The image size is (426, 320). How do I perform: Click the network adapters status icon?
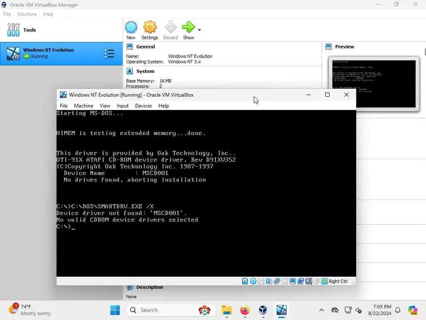pos(277,281)
